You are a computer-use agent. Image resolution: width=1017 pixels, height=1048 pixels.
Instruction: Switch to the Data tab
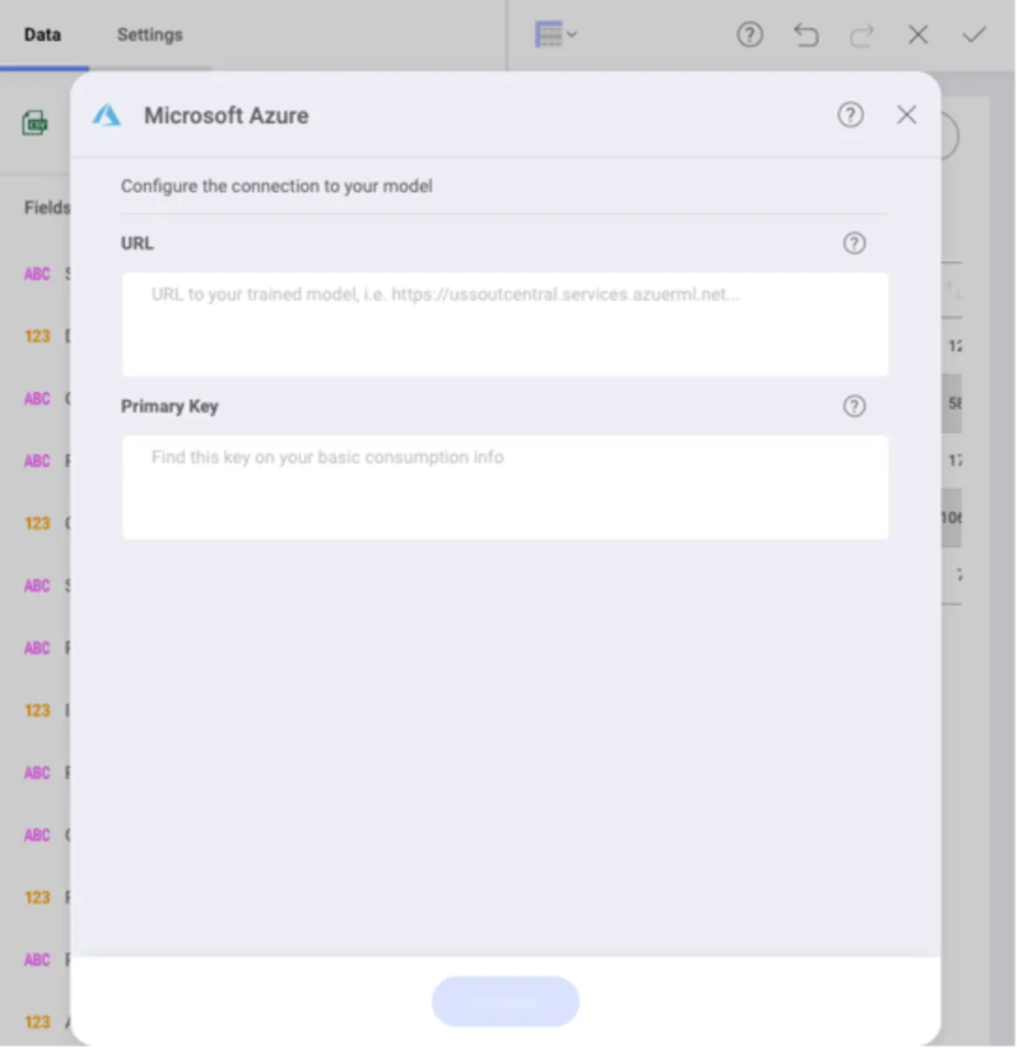click(x=43, y=35)
